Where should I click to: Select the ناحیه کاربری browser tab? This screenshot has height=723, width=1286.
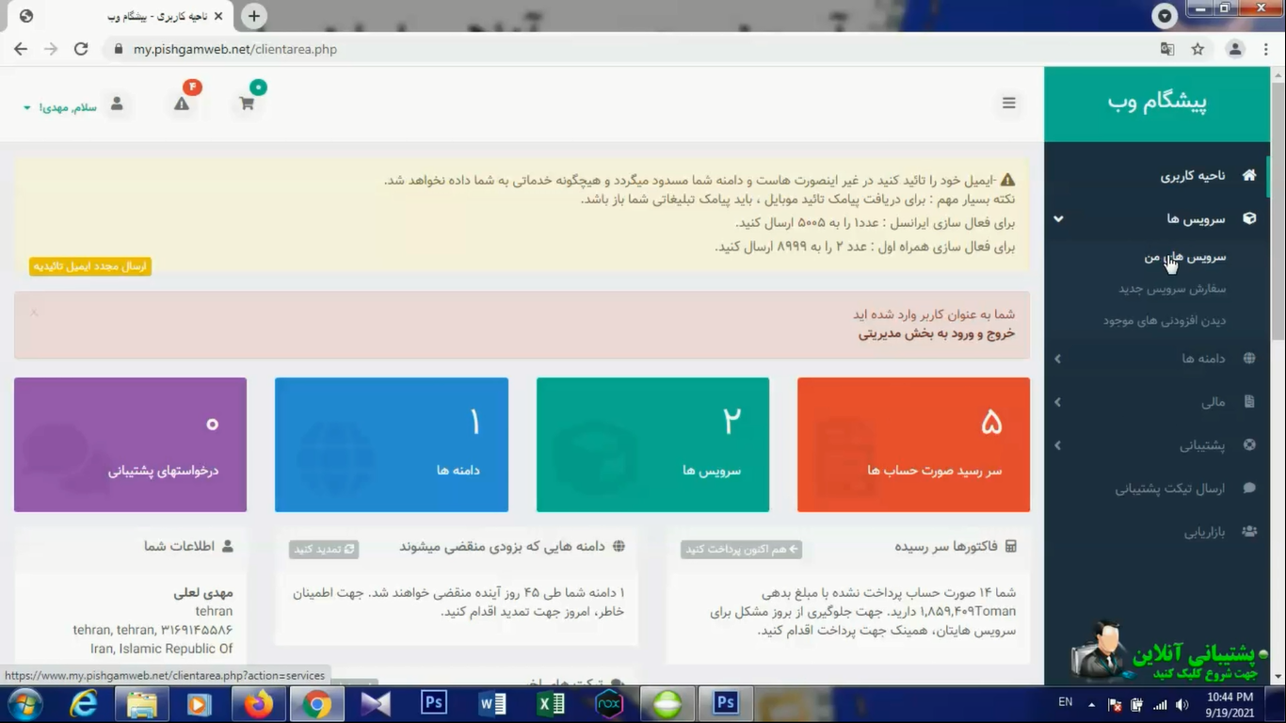121,16
